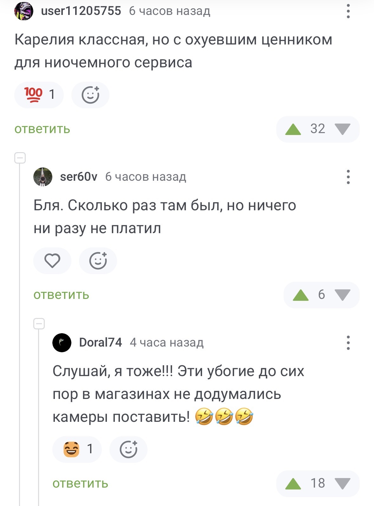
Task: Reply to Doral74's comment
Action: [x=80, y=484]
